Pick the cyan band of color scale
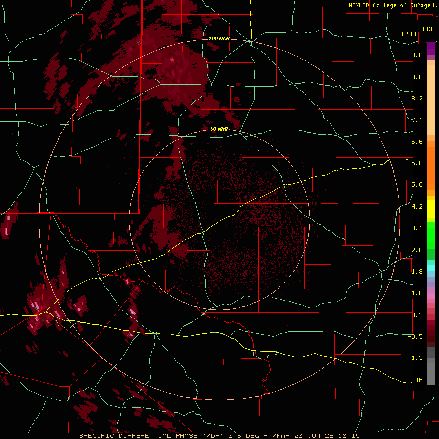 pyautogui.click(x=431, y=268)
